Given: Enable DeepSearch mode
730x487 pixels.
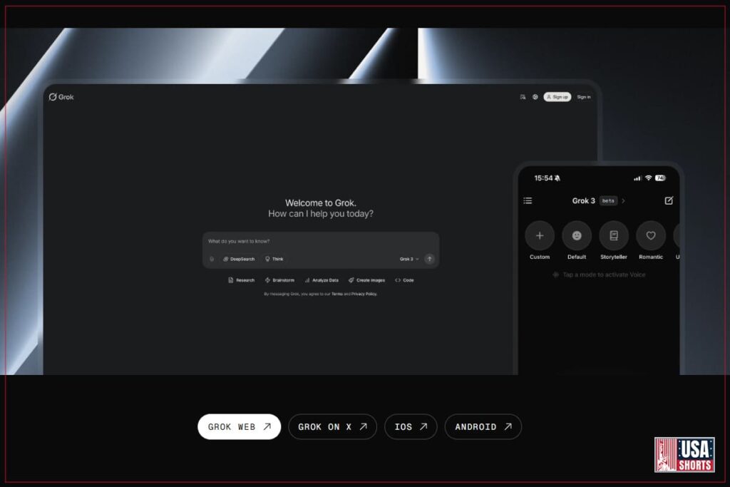Looking at the screenshot, I should (x=239, y=259).
